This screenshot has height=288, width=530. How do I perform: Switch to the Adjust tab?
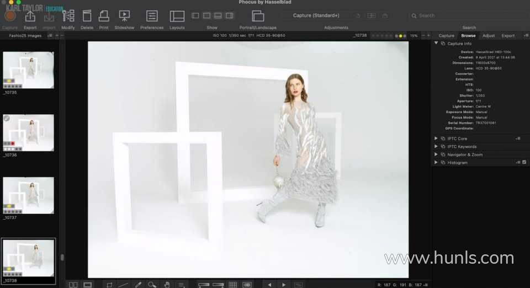pyautogui.click(x=489, y=35)
